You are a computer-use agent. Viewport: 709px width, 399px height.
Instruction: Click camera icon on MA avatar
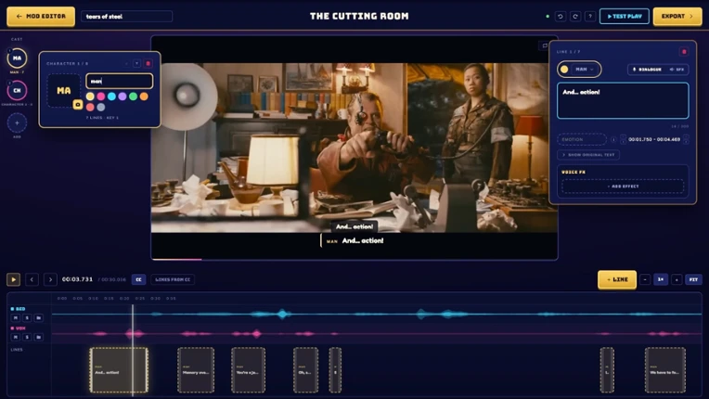coord(78,104)
